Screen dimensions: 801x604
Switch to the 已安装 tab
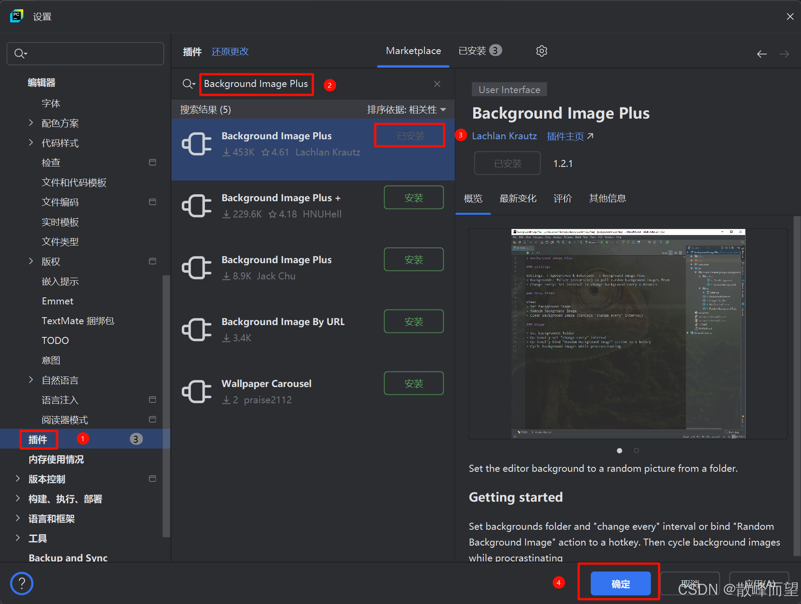(x=480, y=51)
